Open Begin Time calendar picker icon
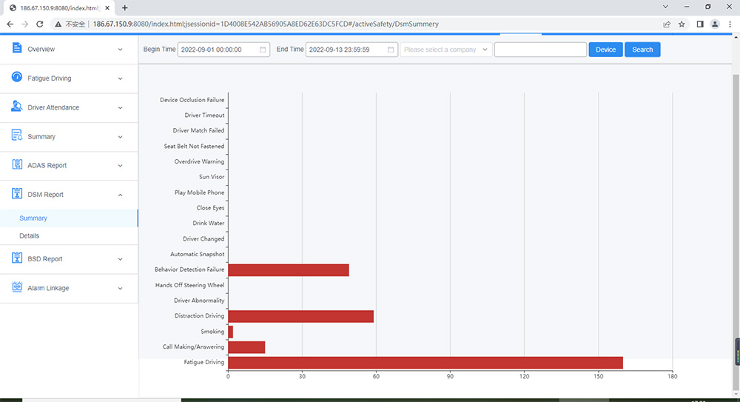740x402 pixels. click(263, 50)
